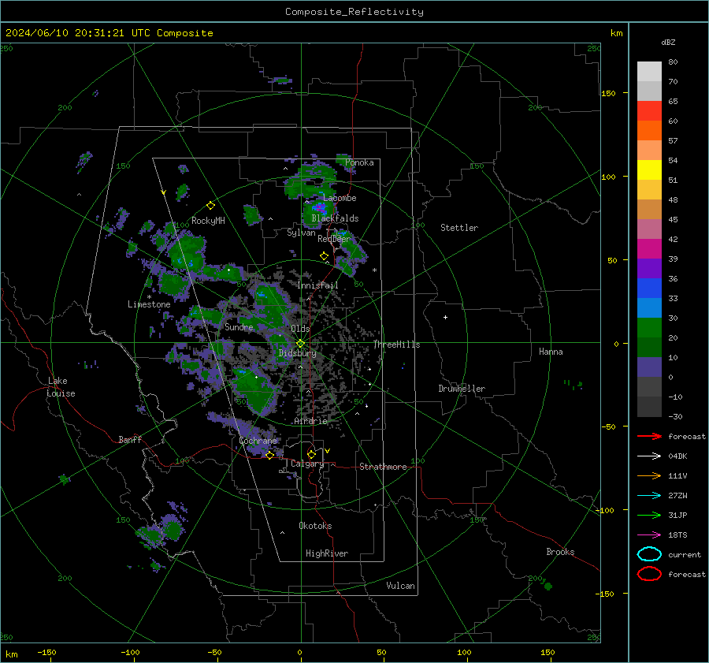Click the RedDeer city label

334,239
